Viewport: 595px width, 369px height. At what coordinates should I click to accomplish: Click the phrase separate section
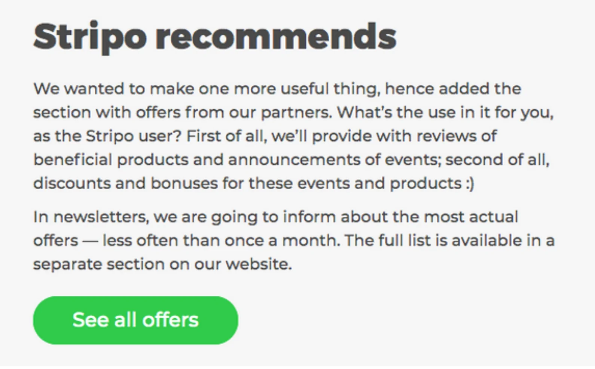99,264
